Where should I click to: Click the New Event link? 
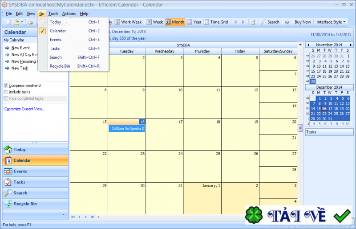click(x=20, y=48)
